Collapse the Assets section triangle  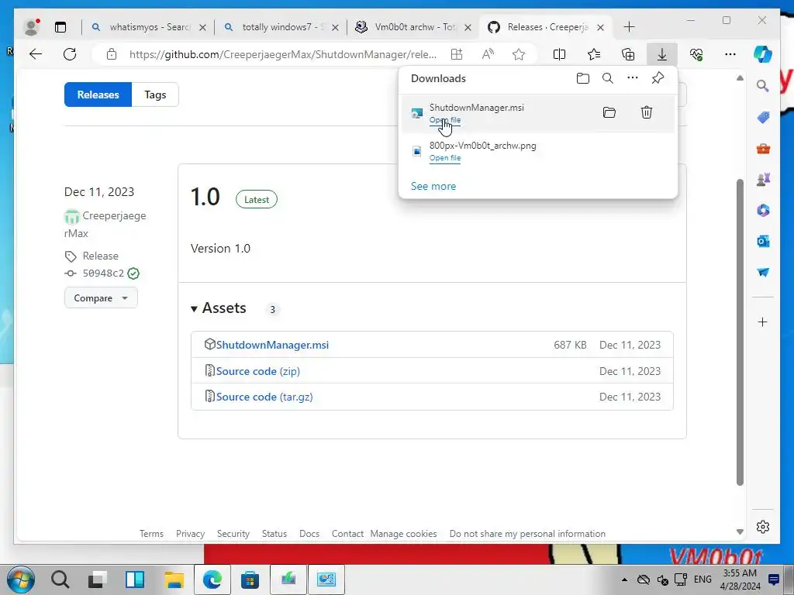[x=194, y=308]
